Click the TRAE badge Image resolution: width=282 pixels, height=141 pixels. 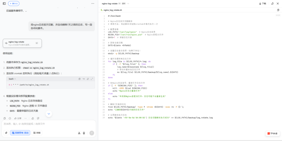coord(272,133)
